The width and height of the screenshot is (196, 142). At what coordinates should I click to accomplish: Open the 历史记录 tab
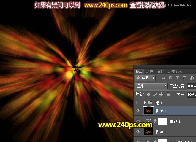click(175, 71)
